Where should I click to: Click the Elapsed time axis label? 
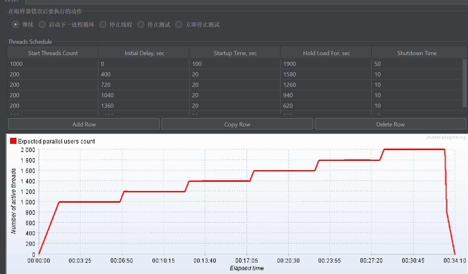click(x=246, y=268)
